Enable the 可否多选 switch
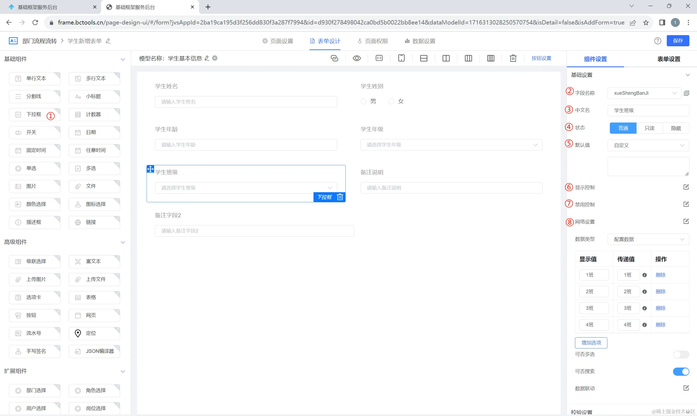The width and height of the screenshot is (697, 416). tap(681, 354)
